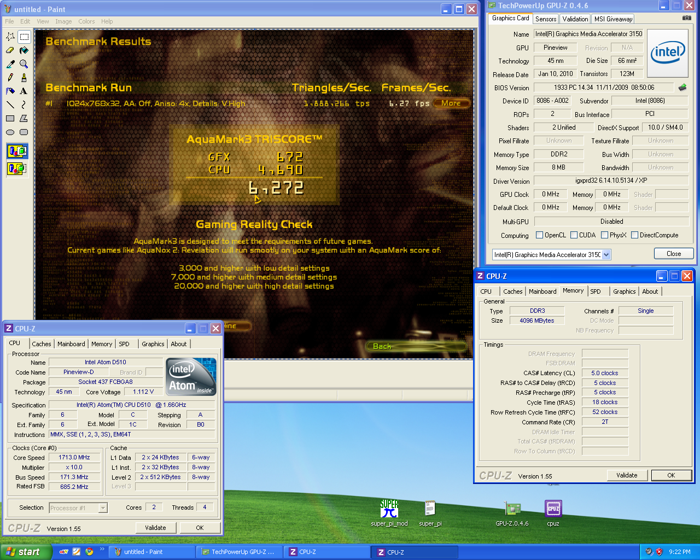700x560 pixels.
Task: Open the GPU-Z.0.4.6 desktop icon
Action: pos(512,513)
